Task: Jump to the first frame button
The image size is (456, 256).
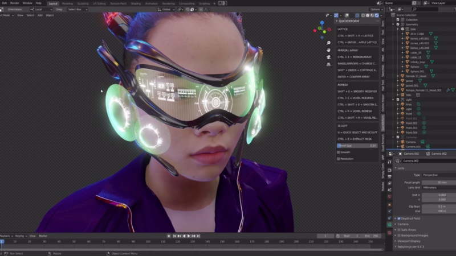Action: click(x=174, y=236)
